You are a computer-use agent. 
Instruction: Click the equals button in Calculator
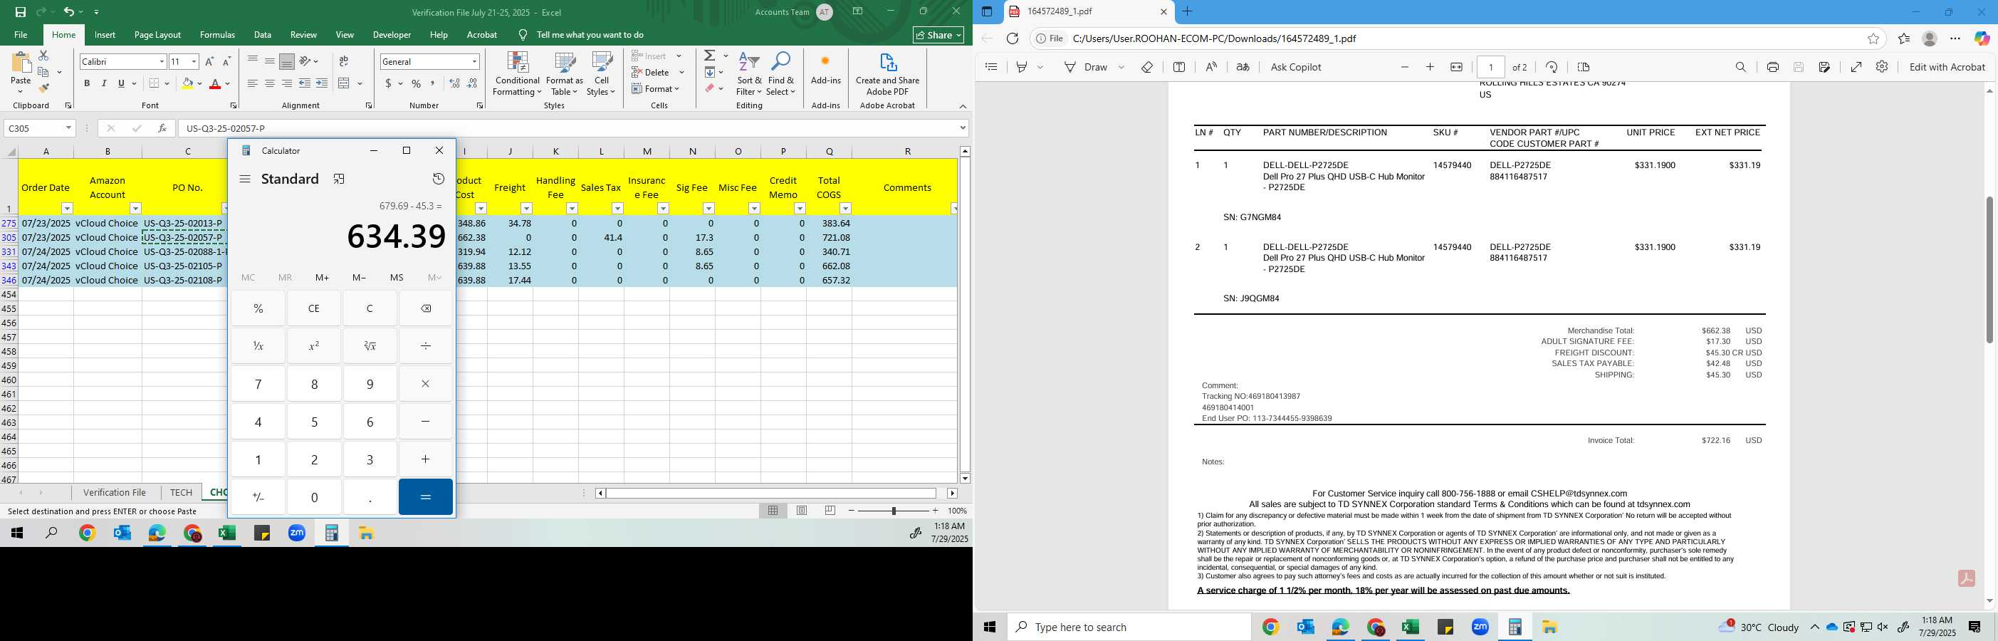(x=425, y=496)
